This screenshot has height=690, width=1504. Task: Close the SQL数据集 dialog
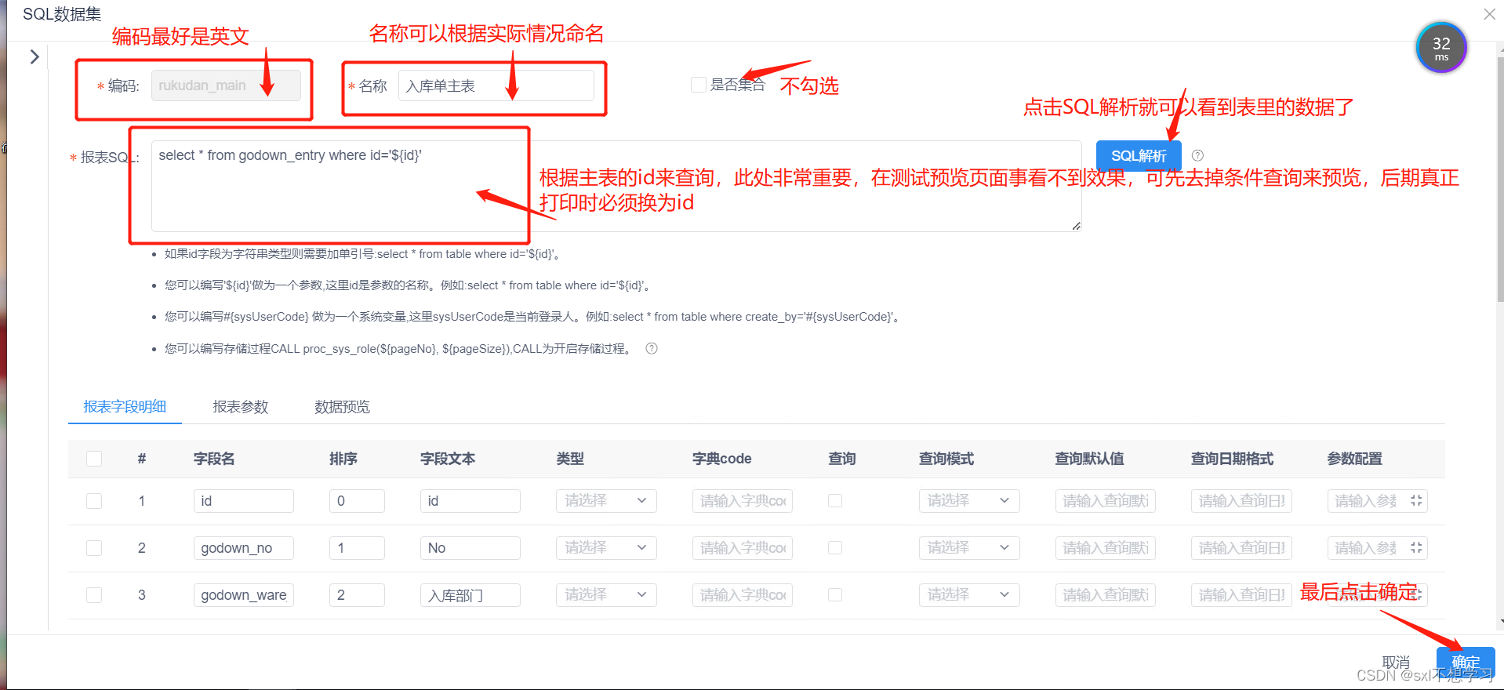click(1490, 14)
